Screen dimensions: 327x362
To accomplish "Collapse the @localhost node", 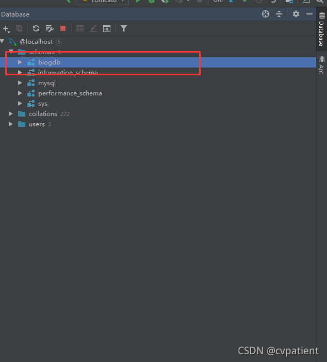I will coord(3,41).
